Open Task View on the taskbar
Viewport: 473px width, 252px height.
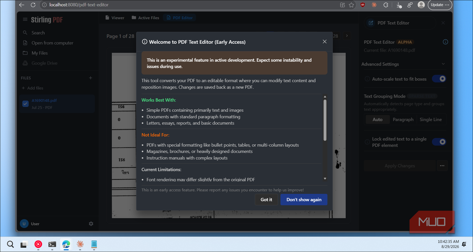24,244
